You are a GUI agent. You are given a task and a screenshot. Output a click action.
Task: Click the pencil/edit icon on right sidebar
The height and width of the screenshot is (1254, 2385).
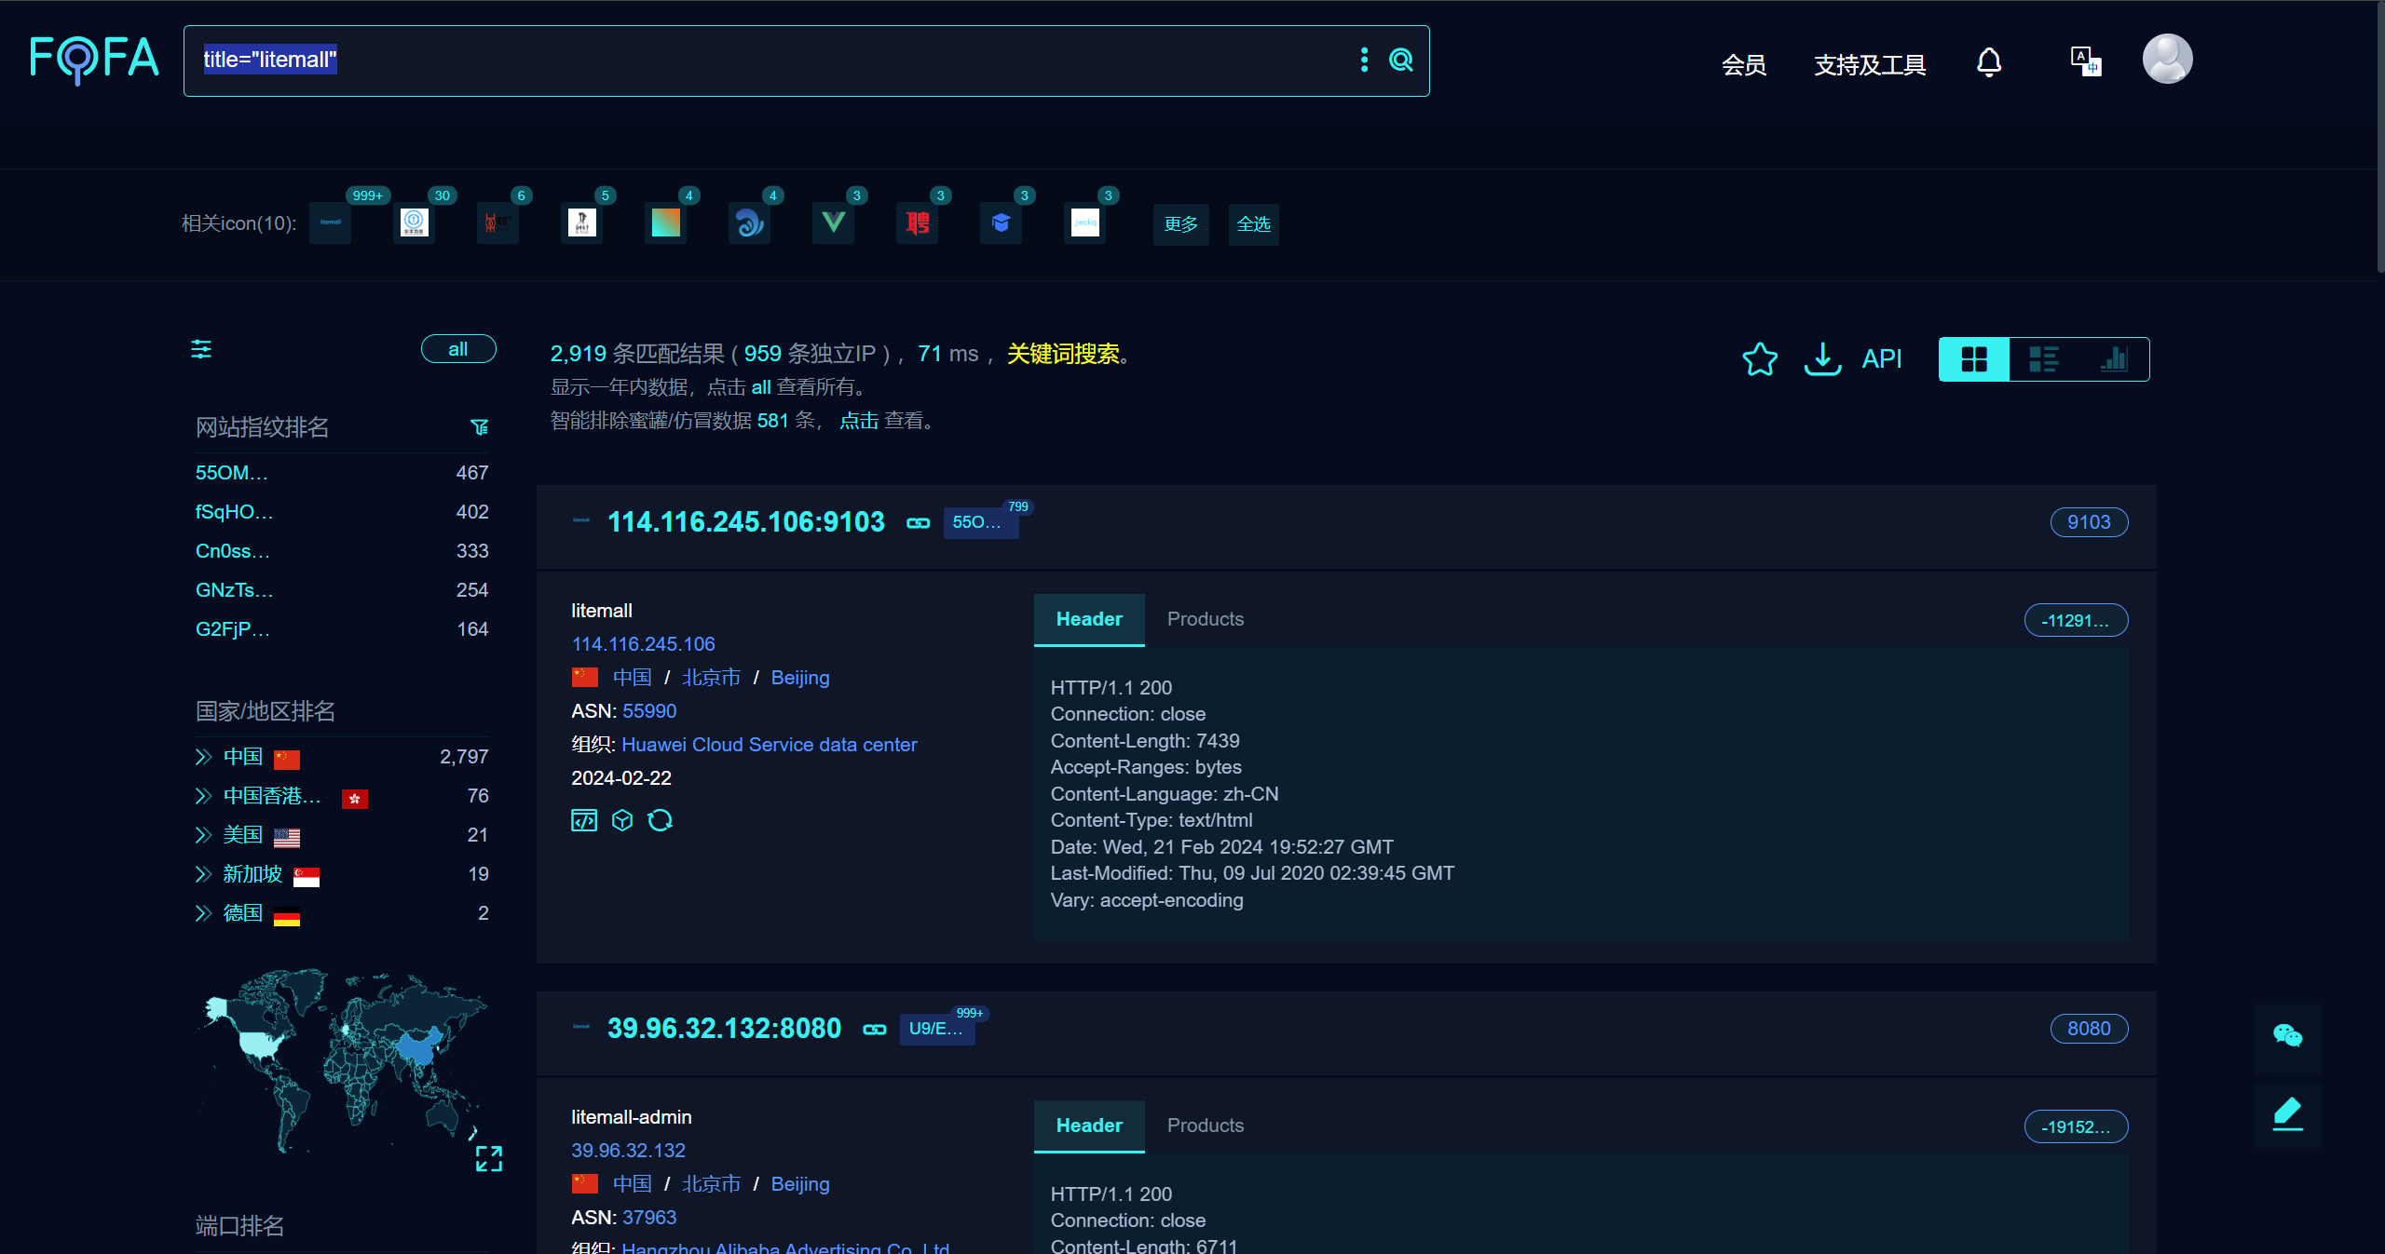(x=2289, y=1113)
